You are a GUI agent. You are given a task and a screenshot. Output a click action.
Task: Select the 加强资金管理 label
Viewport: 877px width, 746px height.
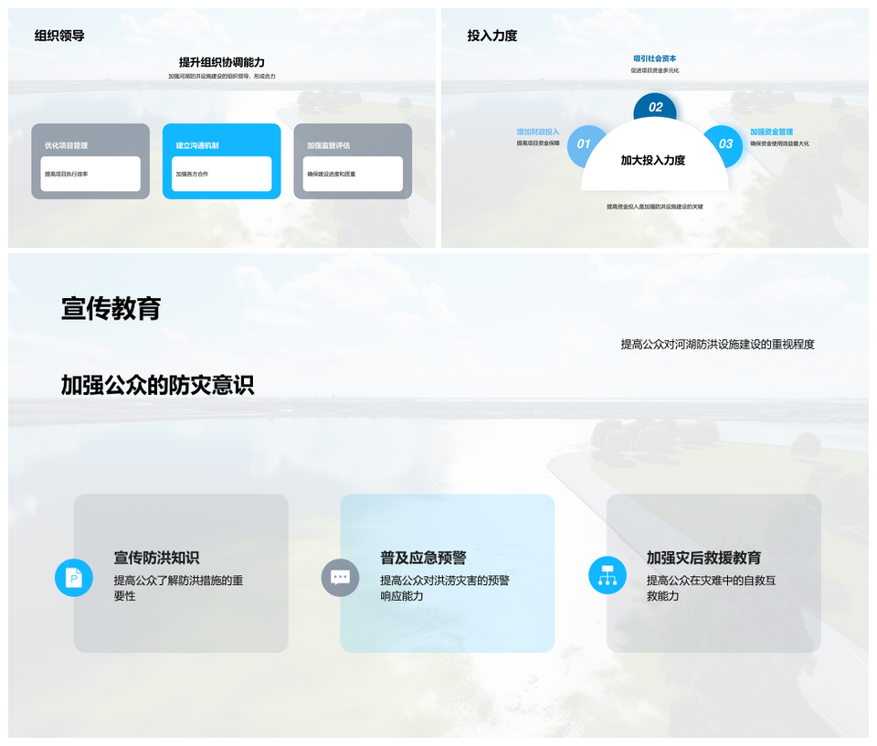coord(772,132)
